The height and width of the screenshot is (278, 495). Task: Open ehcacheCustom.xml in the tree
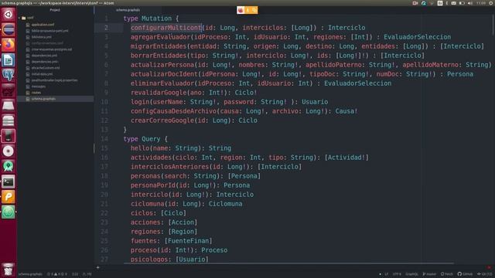(x=46, y=68)
